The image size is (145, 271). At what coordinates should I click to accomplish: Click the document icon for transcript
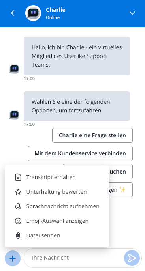point(18,178)
